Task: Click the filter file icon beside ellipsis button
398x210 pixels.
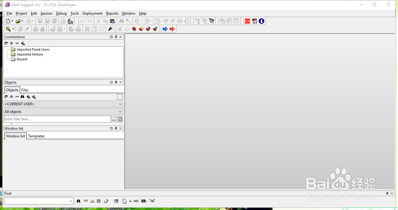Action: click(x=120, y=119)
